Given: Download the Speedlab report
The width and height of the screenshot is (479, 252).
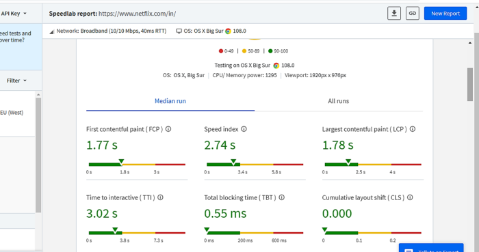Looking at the screenshot, I should tap(394, 14).
